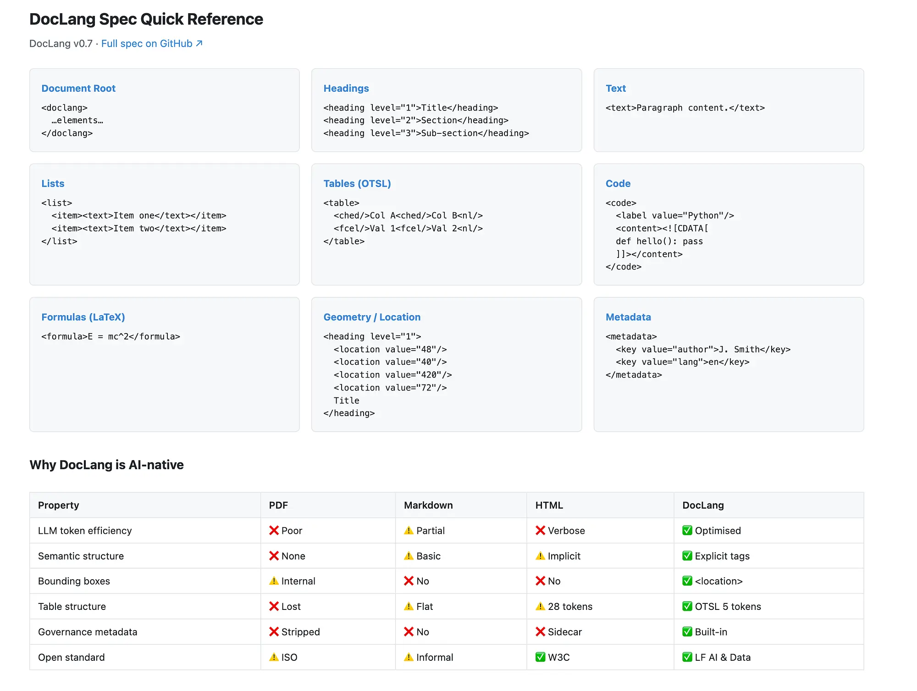Click the green check next to Optimised
The height and width of the screenshot is (691, 917).
(687, 531)
